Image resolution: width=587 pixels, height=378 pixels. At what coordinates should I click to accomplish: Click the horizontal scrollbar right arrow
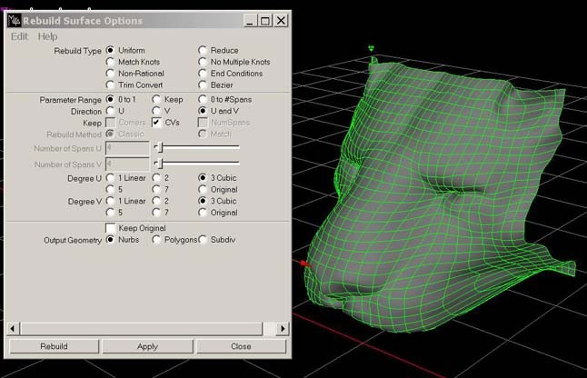click(283, 329)
